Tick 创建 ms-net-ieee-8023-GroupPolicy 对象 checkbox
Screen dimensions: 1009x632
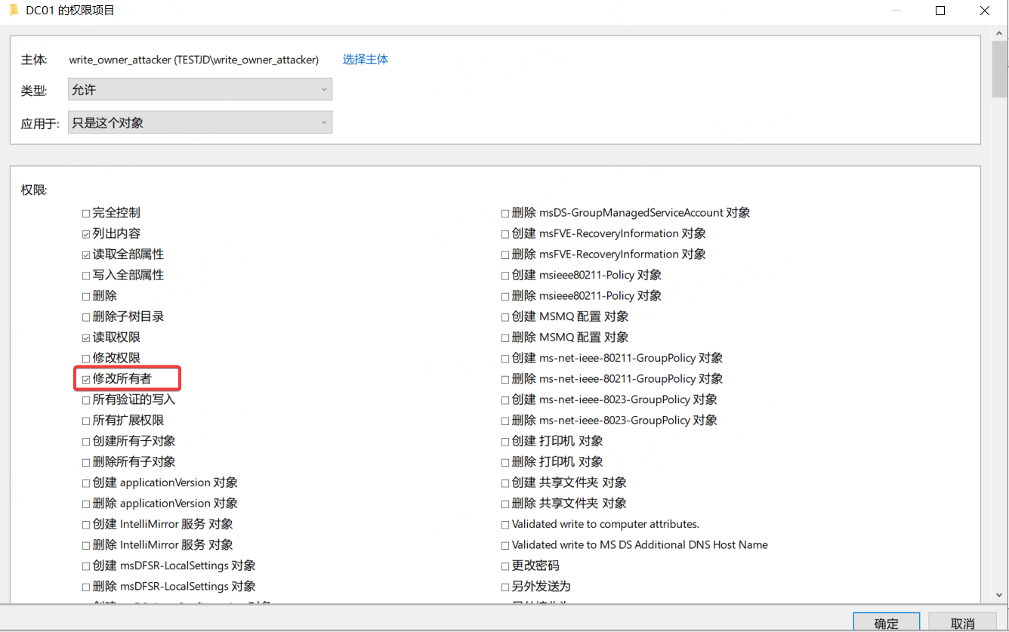(505, 400)
